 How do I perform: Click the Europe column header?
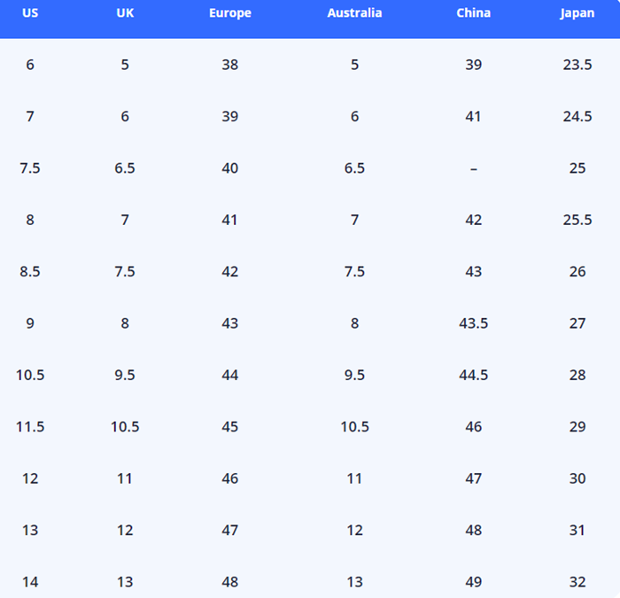[x=230, y=13]
